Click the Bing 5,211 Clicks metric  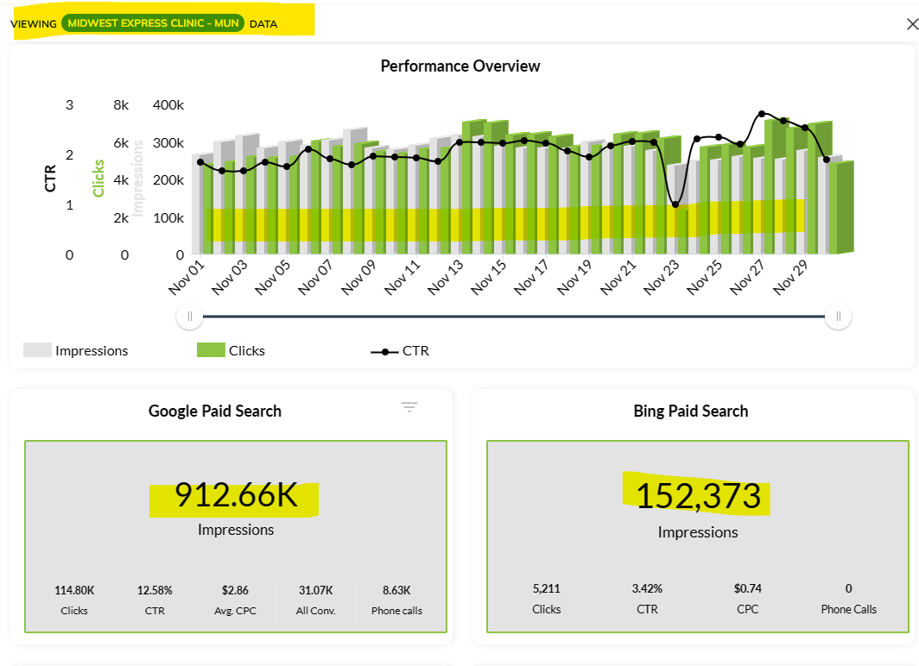point(546,598)
